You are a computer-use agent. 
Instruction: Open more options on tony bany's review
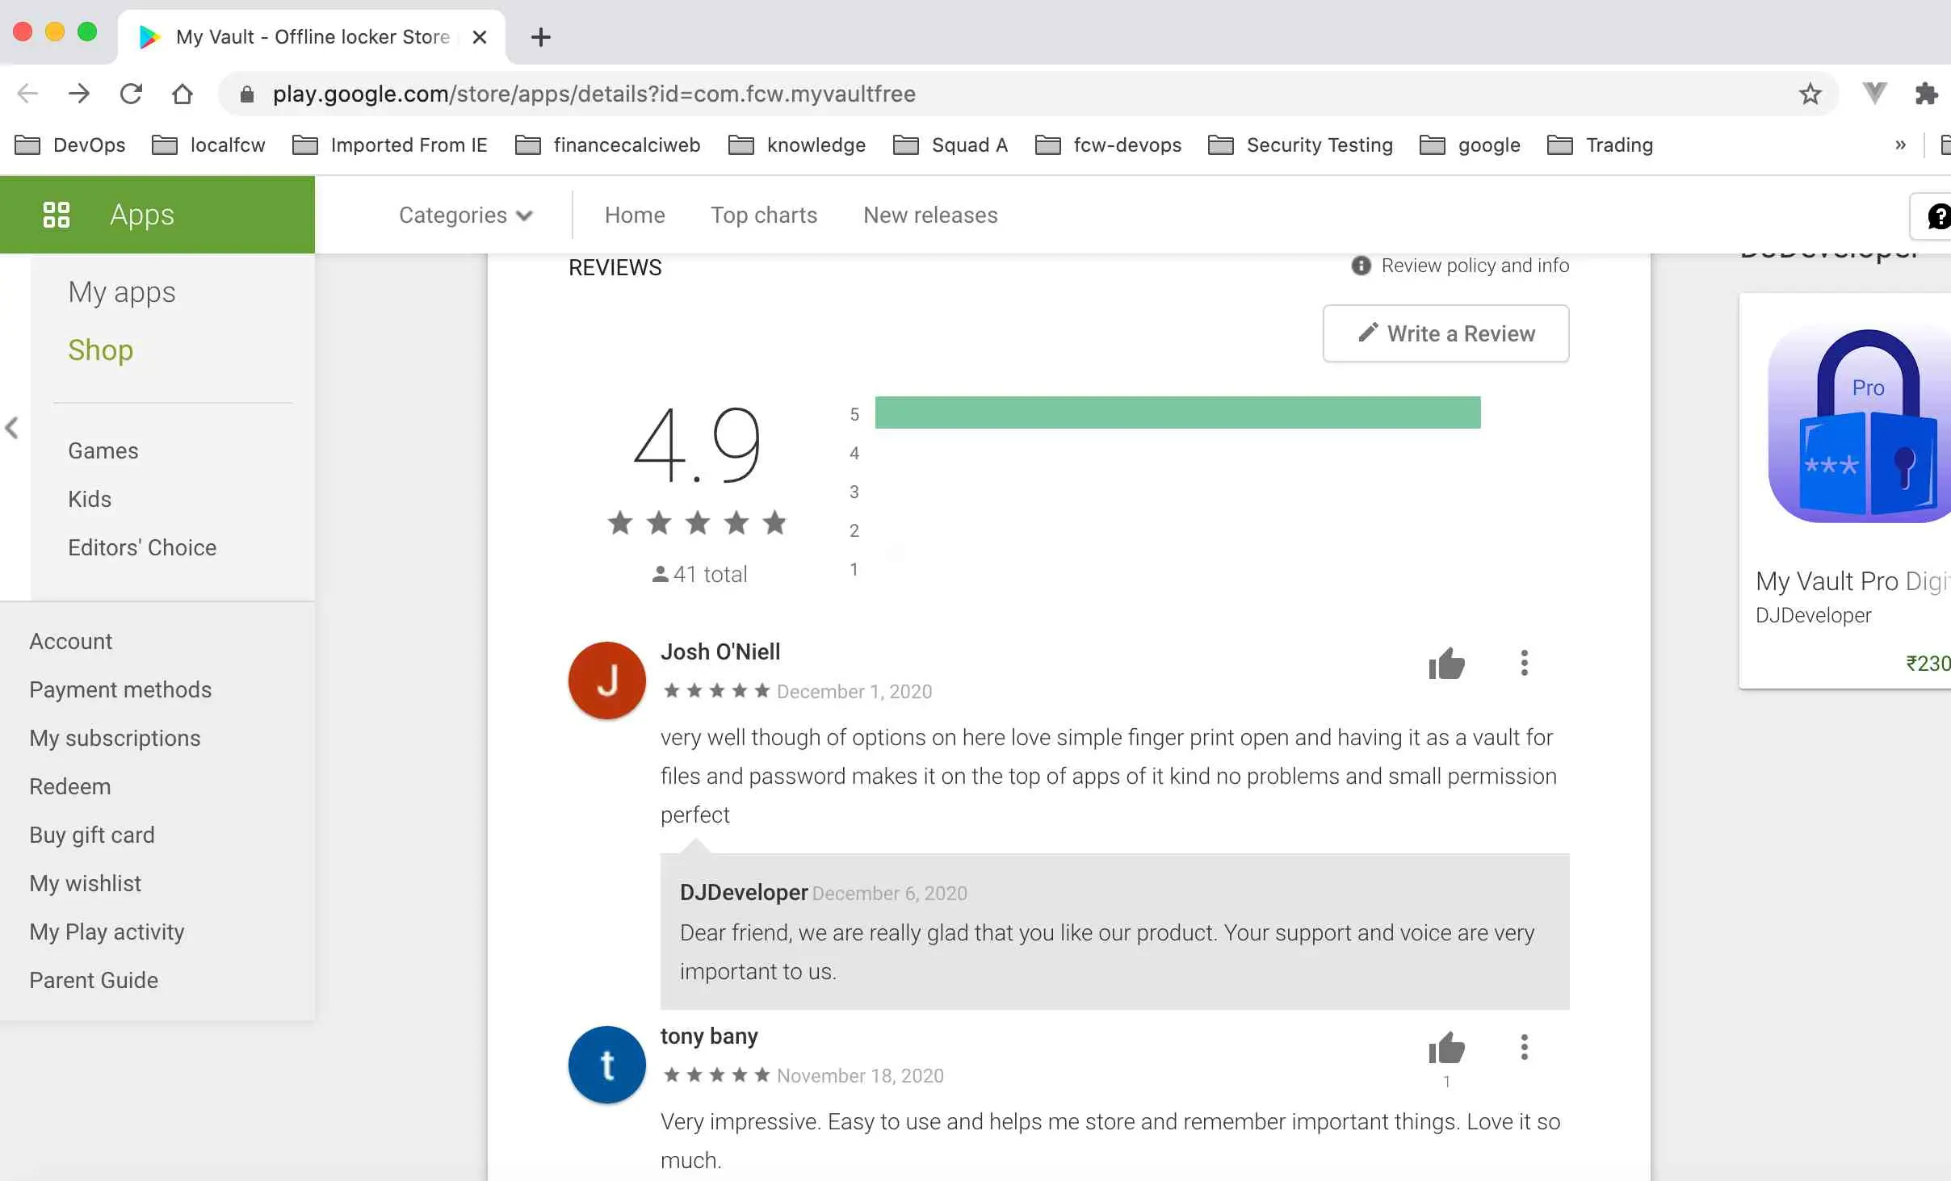[x=1524, y=1047]
